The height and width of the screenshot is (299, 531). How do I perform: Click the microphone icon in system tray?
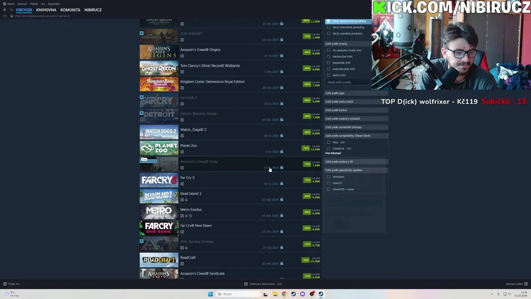(498, 294)
